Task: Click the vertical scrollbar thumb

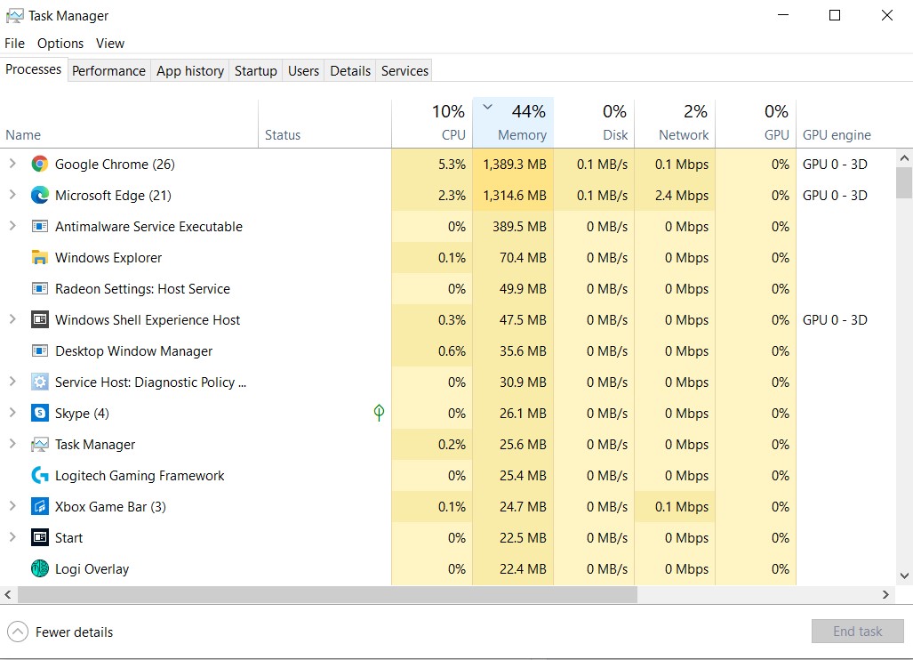Action: [904, 182]
